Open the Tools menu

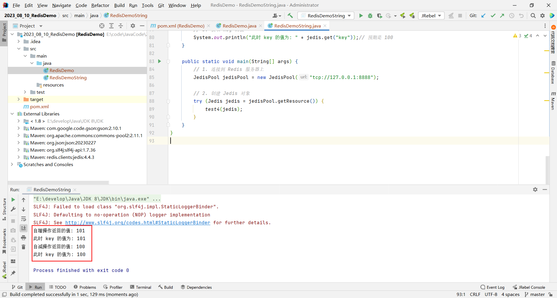point(147,5)
